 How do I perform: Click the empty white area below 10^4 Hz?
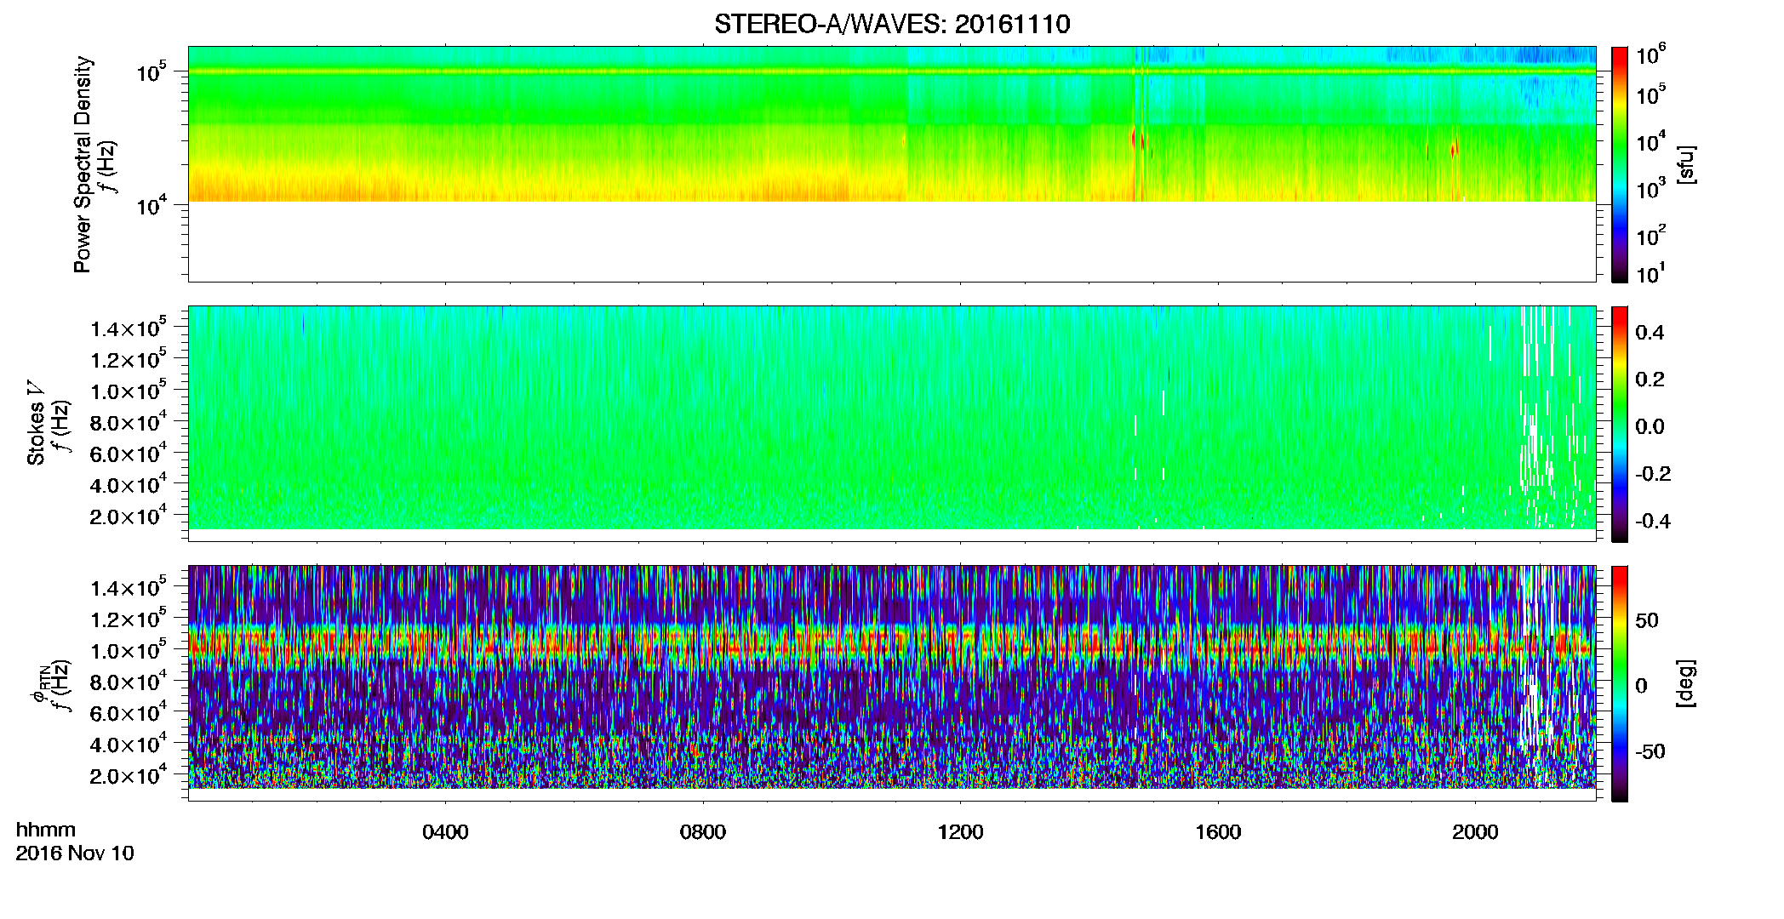tap(891, 242)
